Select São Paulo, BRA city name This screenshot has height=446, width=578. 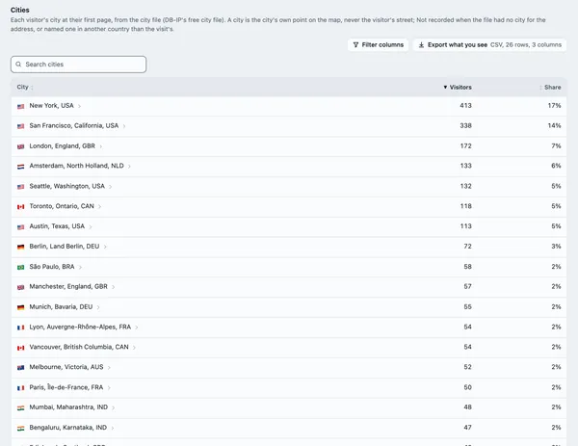(x=52, y=267)
